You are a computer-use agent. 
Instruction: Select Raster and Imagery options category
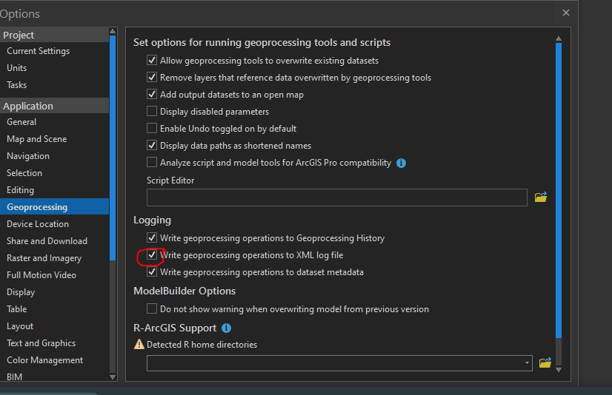tap(44, 258)
